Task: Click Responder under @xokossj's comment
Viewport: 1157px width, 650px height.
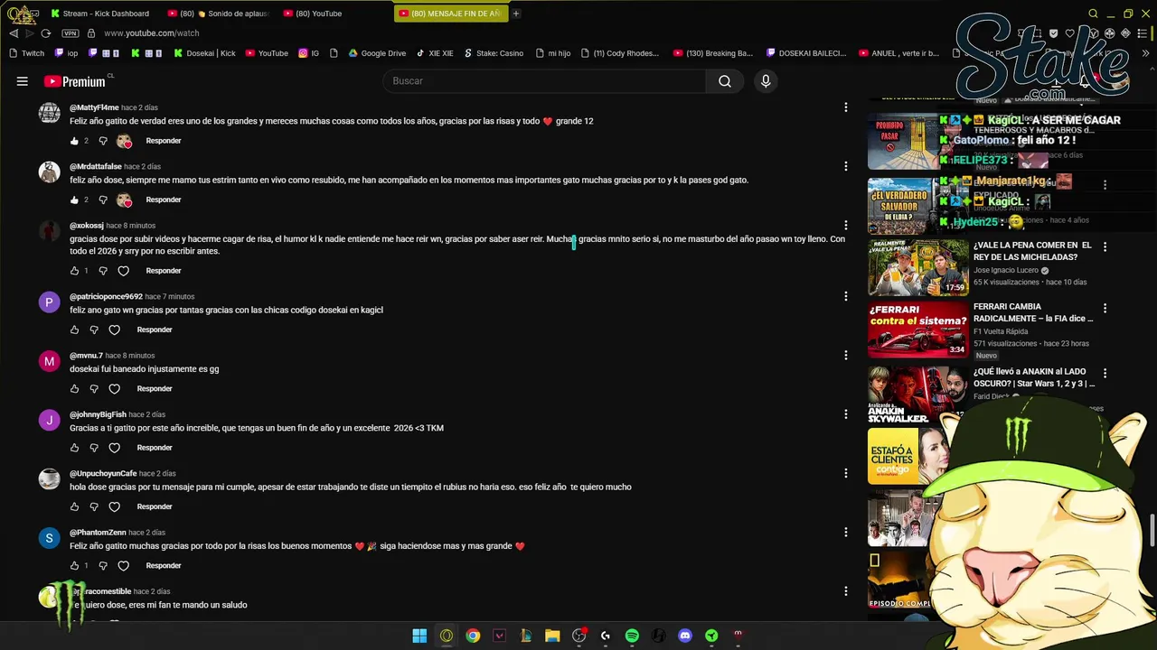Action: 164,271
